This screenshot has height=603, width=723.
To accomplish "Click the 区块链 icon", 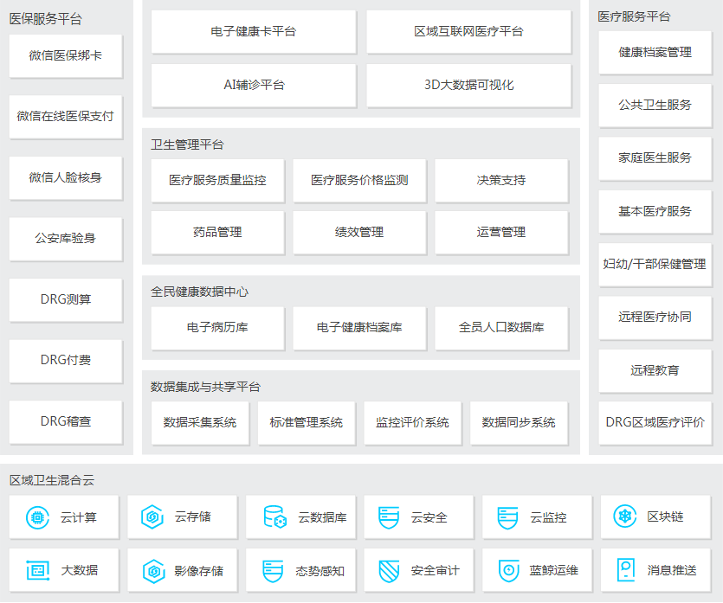I will click(624, 517).
